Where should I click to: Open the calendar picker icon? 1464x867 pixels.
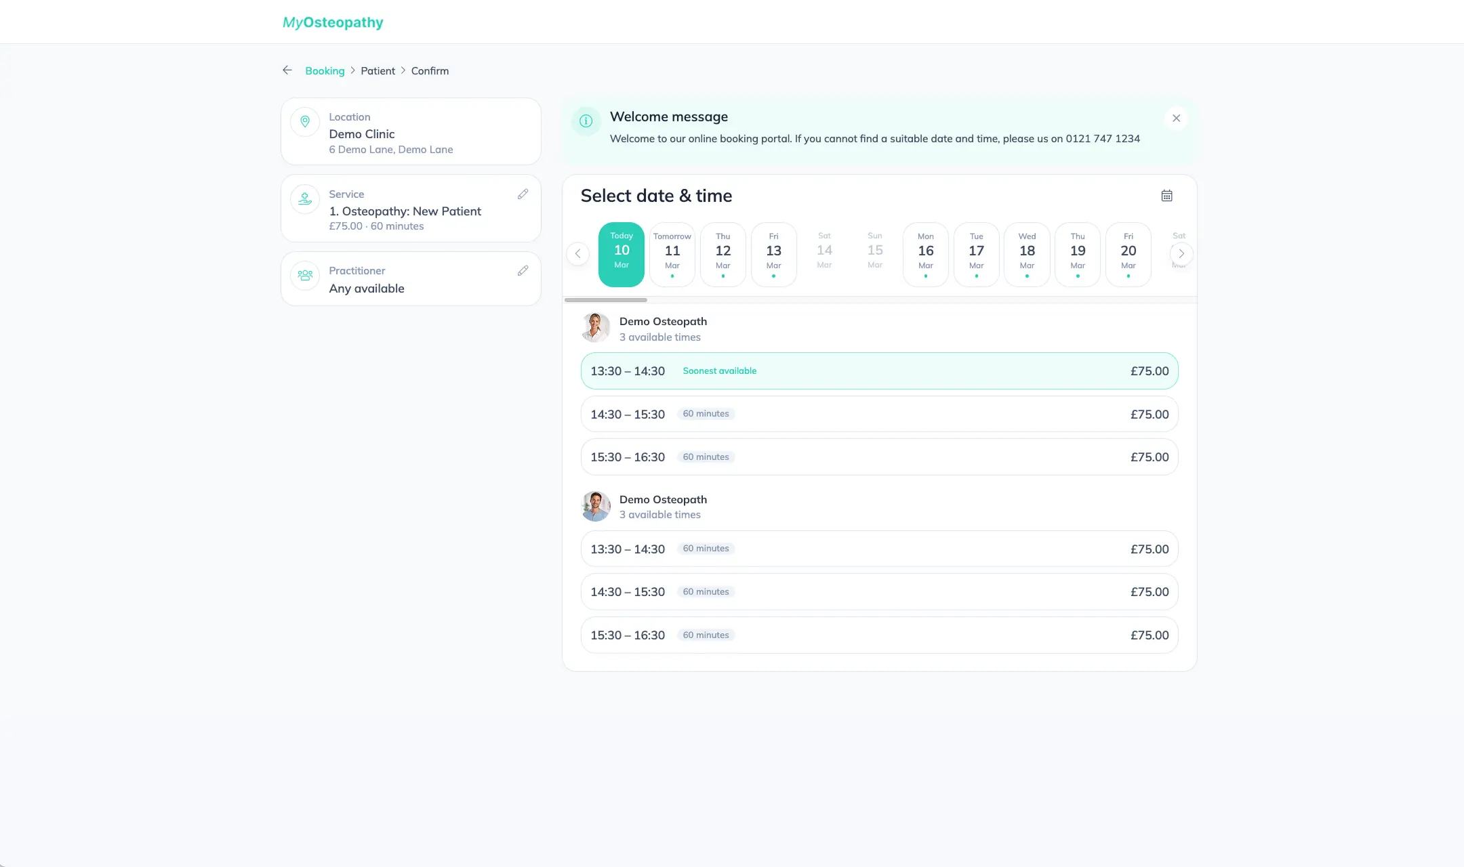pos(1166,195)
